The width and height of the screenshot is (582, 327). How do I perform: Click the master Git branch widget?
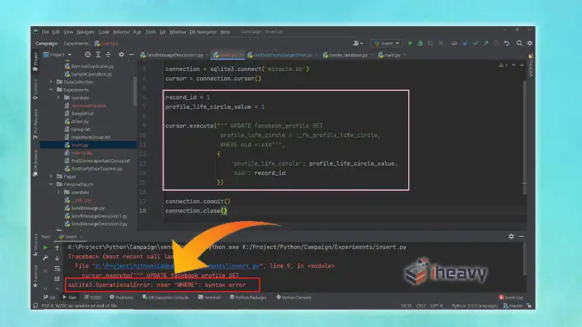[513, 306]
